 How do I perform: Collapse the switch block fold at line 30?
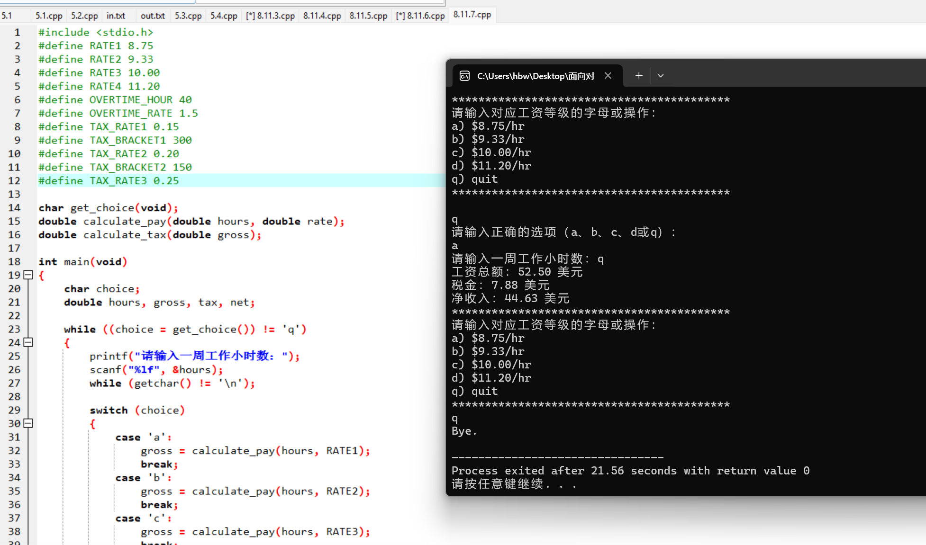(28, 423)
